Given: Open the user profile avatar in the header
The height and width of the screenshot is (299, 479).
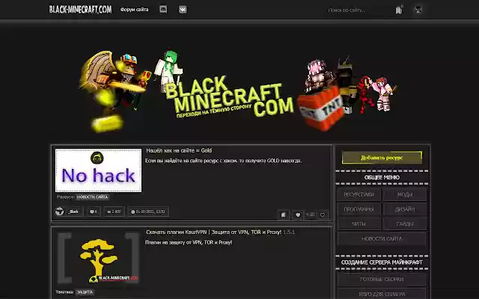Looking at the screenshot, I should [418, 10].
